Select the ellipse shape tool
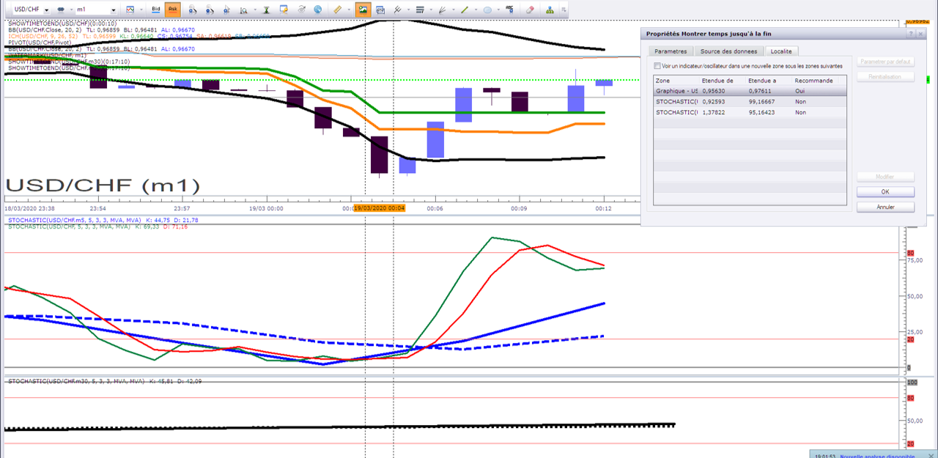The width and height of the screenshot is (938, 458). [x=487, y=10]
